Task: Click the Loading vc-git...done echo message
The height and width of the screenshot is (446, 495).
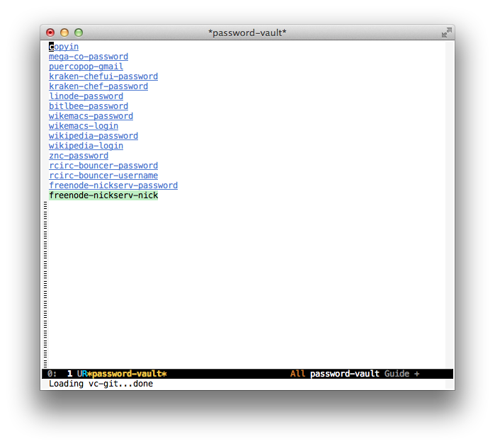Action: 101,384
